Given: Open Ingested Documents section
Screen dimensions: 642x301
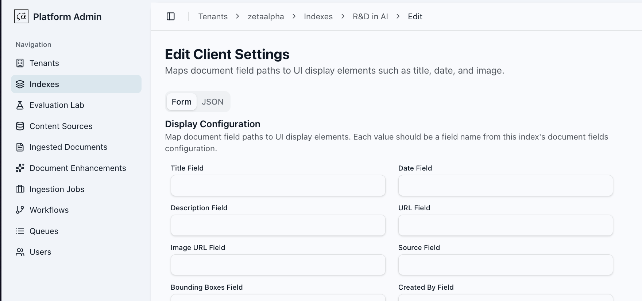Looking at the screenshot, I should tap(76, 147).
